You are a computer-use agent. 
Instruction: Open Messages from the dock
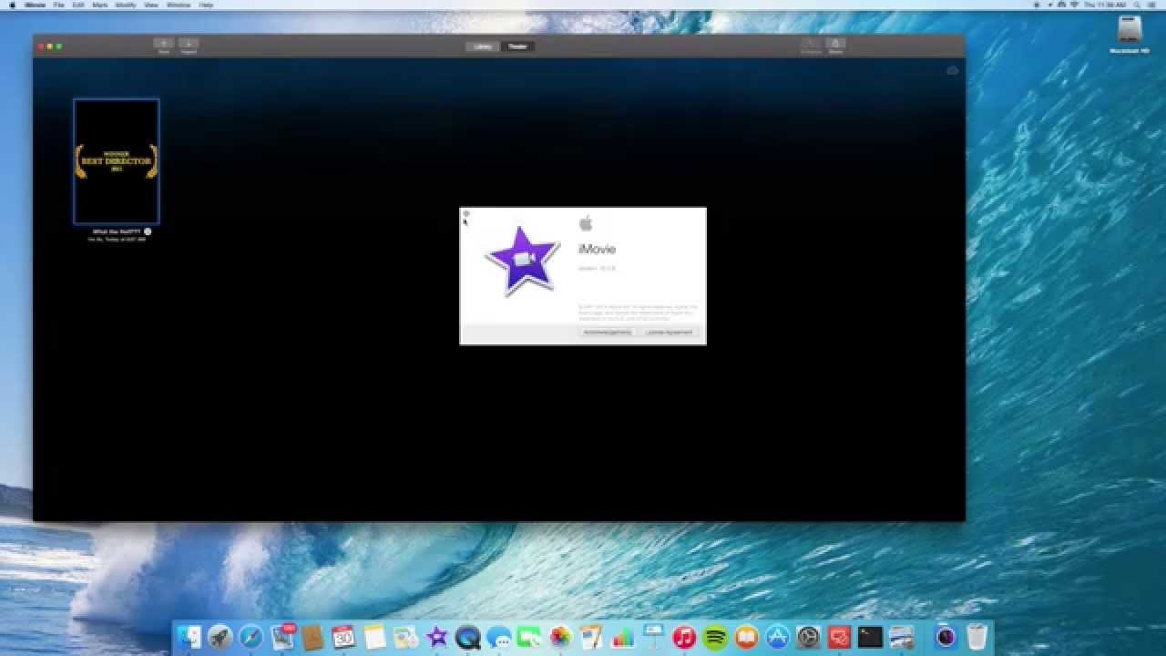[498, 637]
